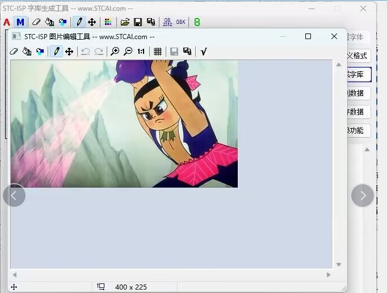Click the scroll down arrow of image editor

(339, 265)
